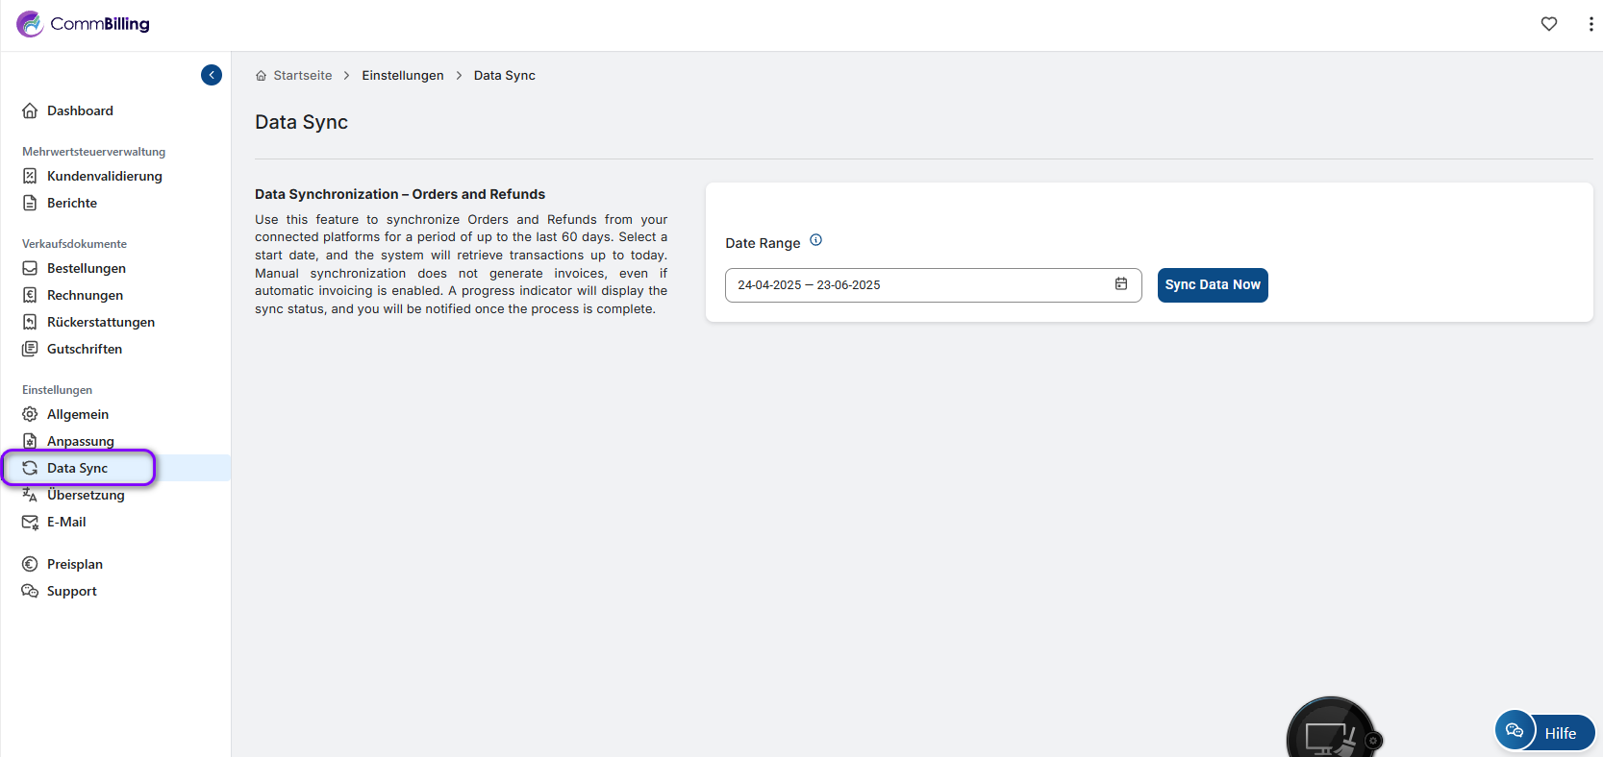
Task: Open Kundenvalidierung in the sidebar
Action: [x=104, y=176]
